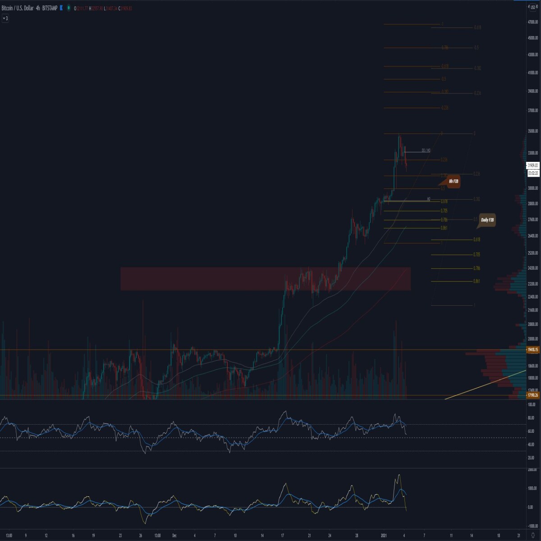Click the candle countdown timer 03:02:20
The image size is (541, 541).
[533, 173]
